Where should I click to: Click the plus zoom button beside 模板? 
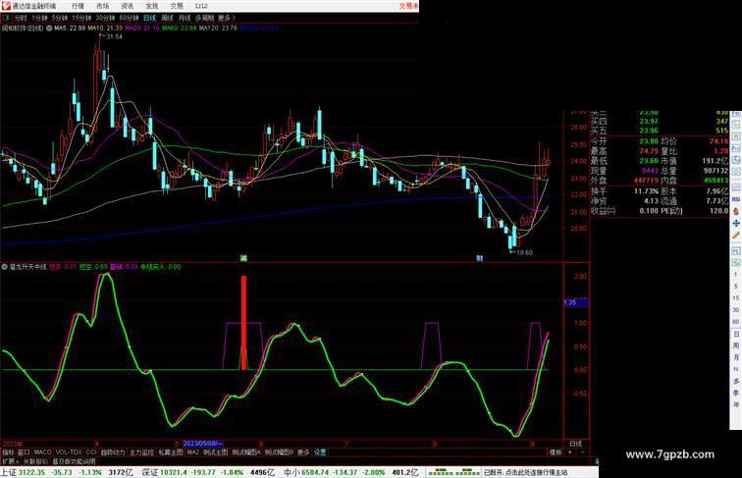[569, 452]
